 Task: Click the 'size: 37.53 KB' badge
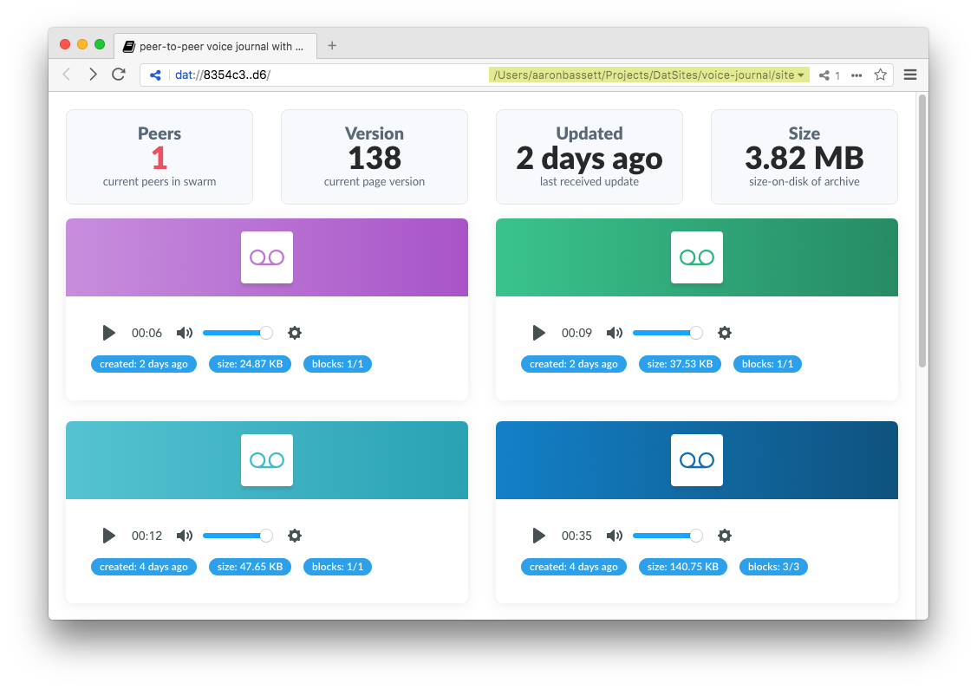[680, 364]
